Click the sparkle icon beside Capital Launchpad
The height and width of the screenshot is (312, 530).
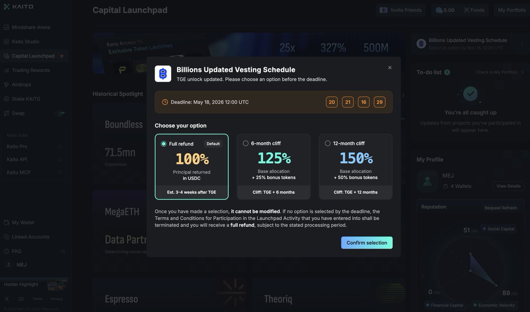61,56
